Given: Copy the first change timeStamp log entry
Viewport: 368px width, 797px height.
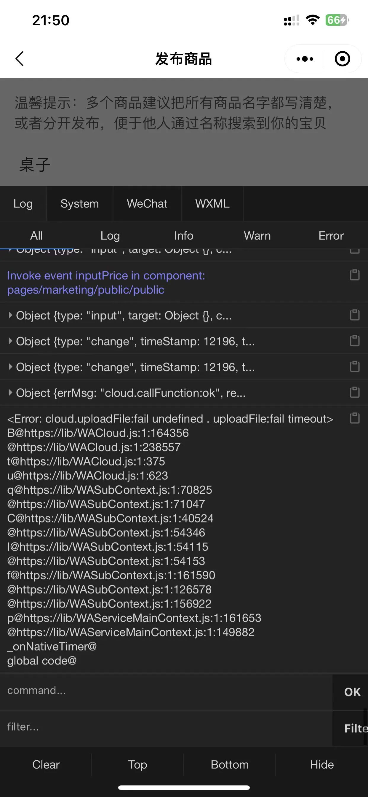Looking at the screenshot, I should [354, 341].
